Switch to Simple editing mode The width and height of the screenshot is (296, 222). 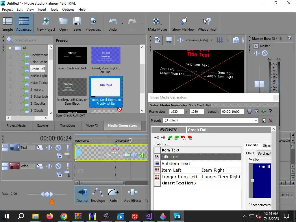[8, 24]
